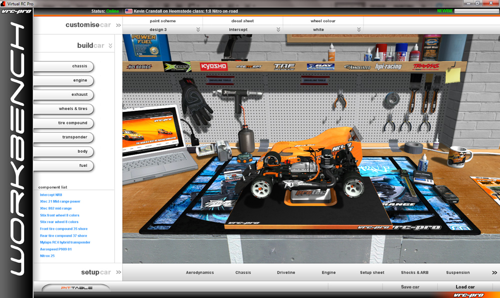Click the Kyosho brand logo
The image size is (500, 298).
point(213,66)
